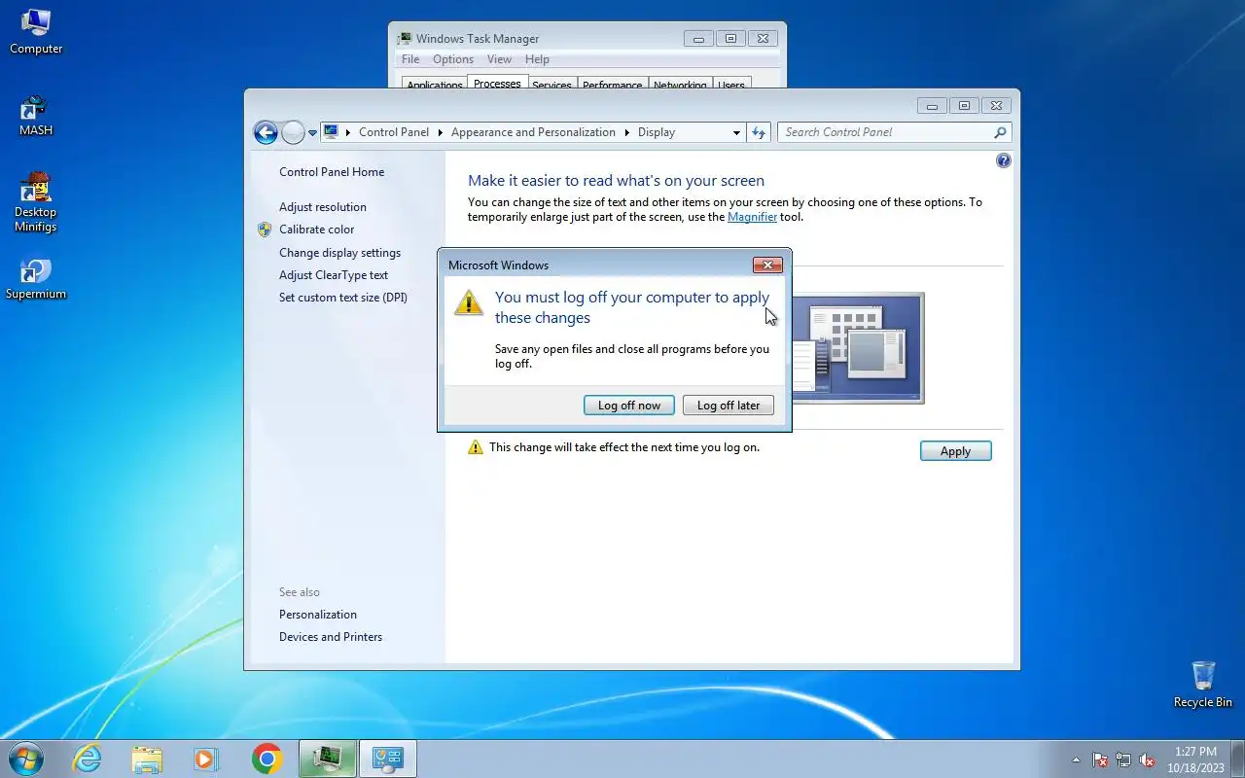
Task: Open Control Panel Home link
Action: pyautogui.click(x=332, y=172)
